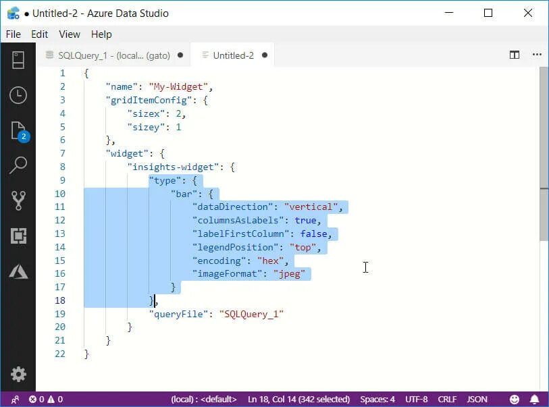The image size is (549, 407).
Task: Click the "My-Widget" name value
Action: [178, 87]
